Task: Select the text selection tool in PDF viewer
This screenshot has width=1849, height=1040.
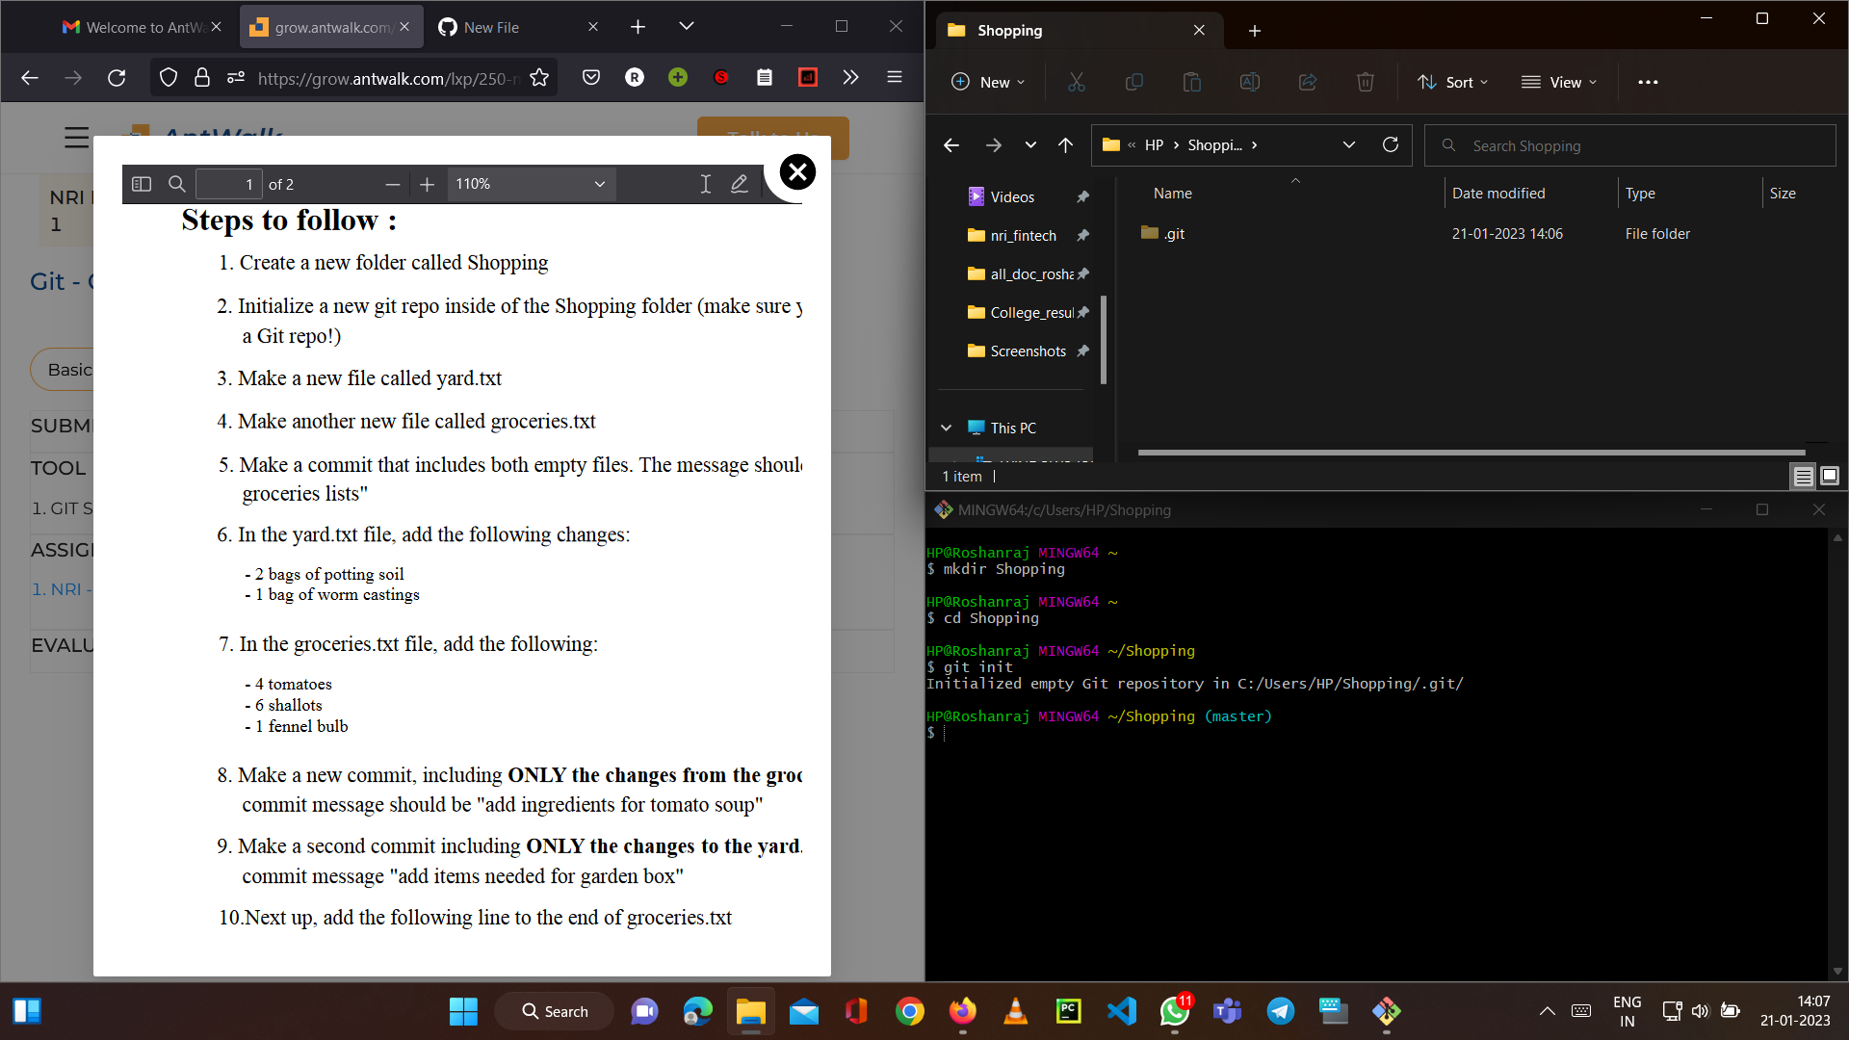Action: (x=705, y=183)
